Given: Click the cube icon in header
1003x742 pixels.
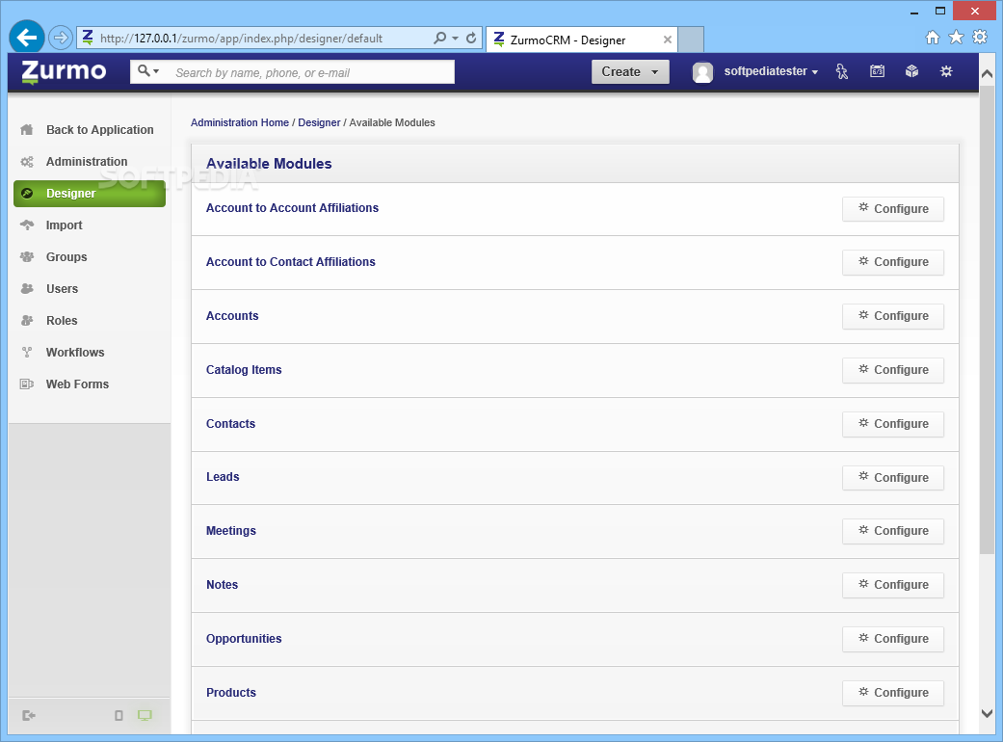Looking at the screenshot, I should (x=911, y=71).
